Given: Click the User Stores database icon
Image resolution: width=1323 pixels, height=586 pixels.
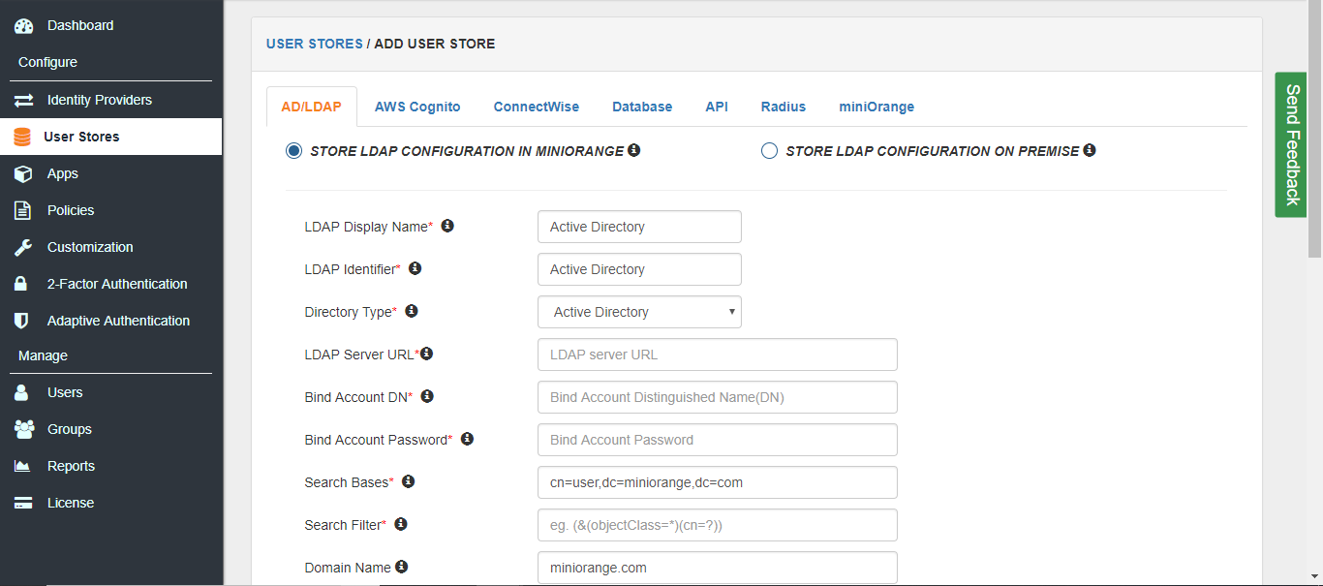Looking at the screenshot, I should click(x=22, y=137).
